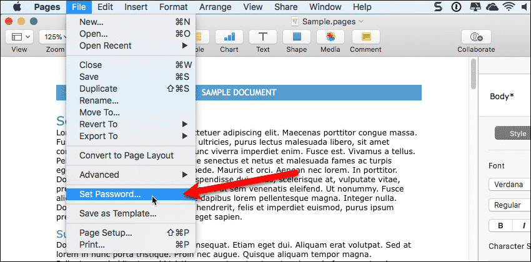
Task: Click the Collaborate icon
Action: [476, 37]
